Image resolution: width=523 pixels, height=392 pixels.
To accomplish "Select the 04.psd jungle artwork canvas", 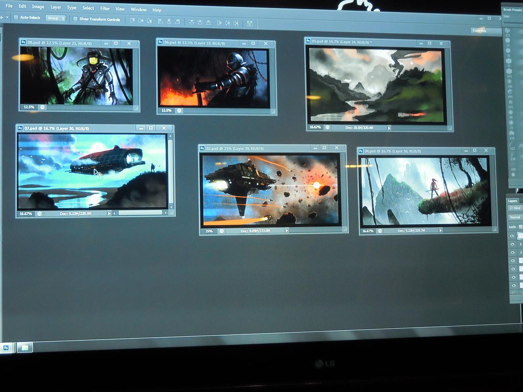I will 426,191.
